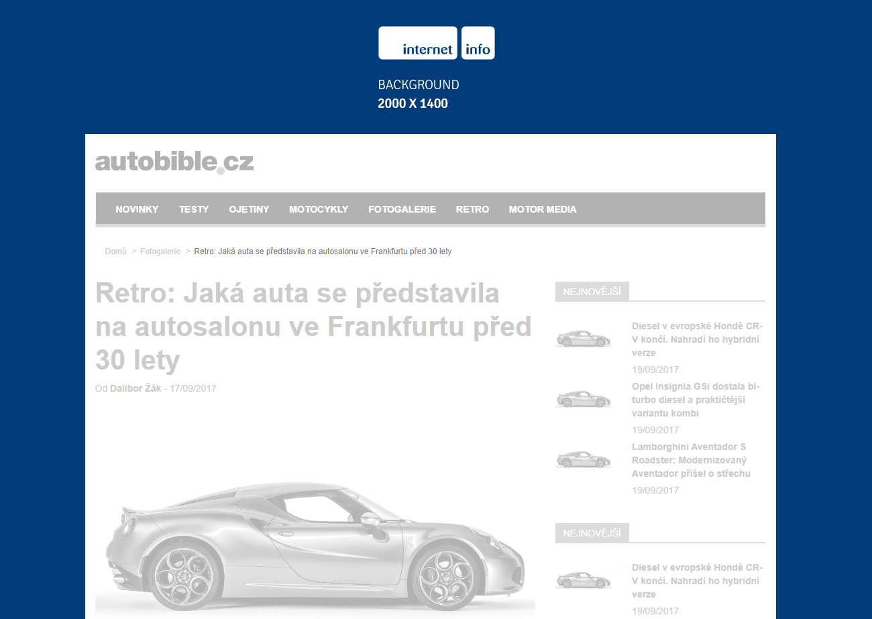This screenshot has height=619, width=872.
Task: Click the date under the Opel Insignia story
Action: pyautogui.click(x=655, y=430)
